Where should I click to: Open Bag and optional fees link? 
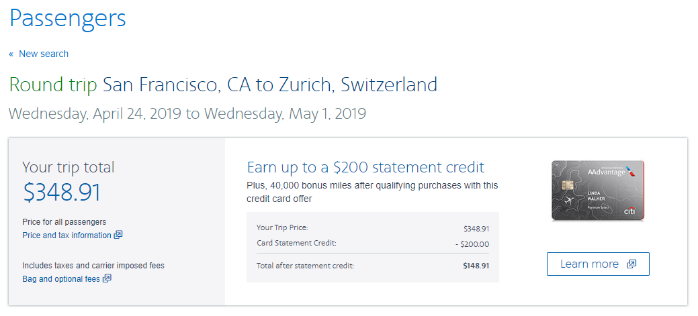point(61,278)
